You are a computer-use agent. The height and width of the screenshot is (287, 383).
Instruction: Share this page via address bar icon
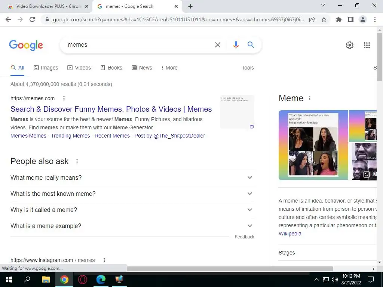(x=312, y=19)
